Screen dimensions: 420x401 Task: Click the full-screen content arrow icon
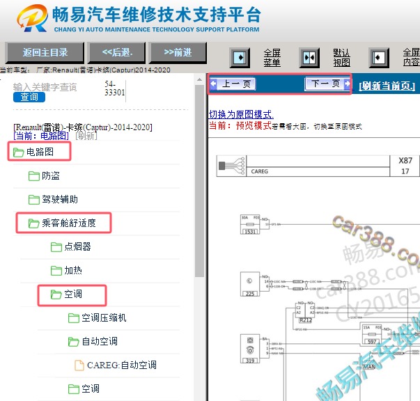pyautogui.click(x=379, y=58)
